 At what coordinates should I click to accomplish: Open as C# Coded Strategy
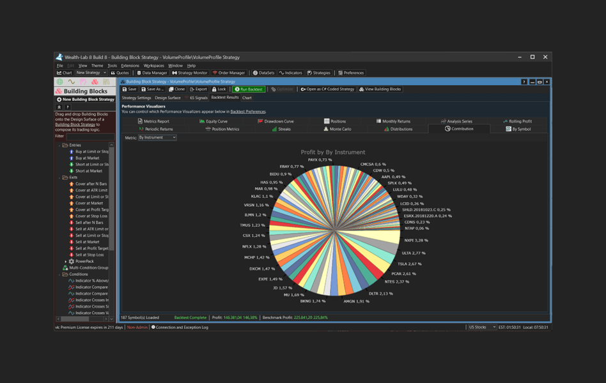tap(327, 89)
